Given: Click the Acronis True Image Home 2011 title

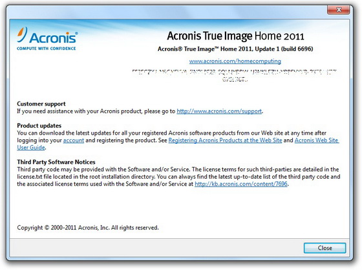Looking at the screenshot, I should click(235, 36).
